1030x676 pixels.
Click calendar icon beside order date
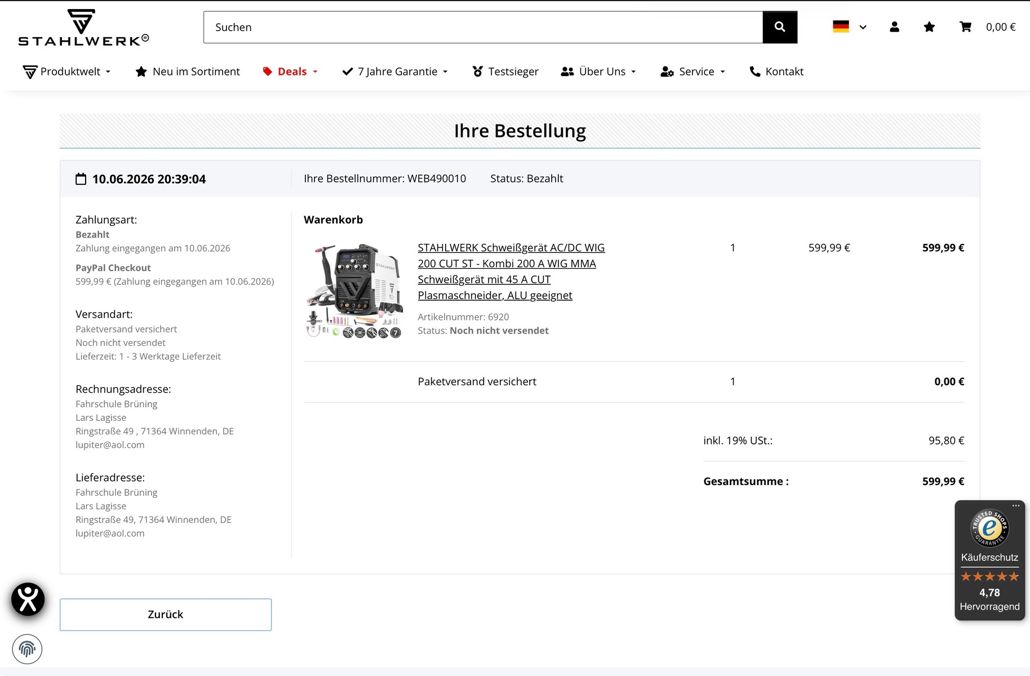[81, 179]
